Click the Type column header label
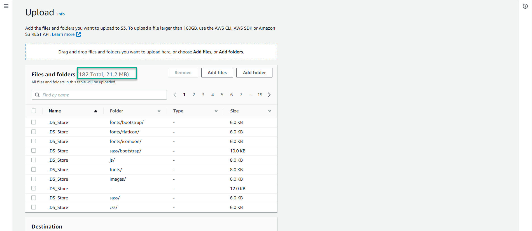Screen dimensions: 532x231 coord(178,111)
